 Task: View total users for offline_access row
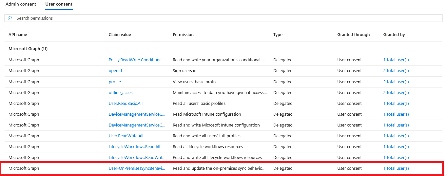tap(396, 93)
